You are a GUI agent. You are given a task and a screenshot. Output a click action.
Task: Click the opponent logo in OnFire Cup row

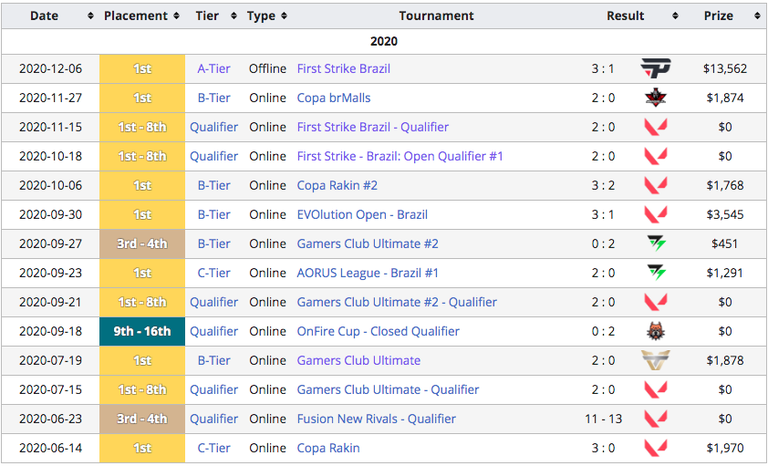coord(655,331)
